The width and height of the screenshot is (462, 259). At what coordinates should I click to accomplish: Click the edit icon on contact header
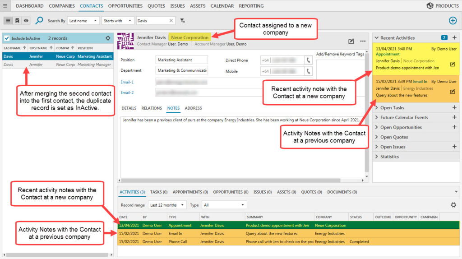351,42
